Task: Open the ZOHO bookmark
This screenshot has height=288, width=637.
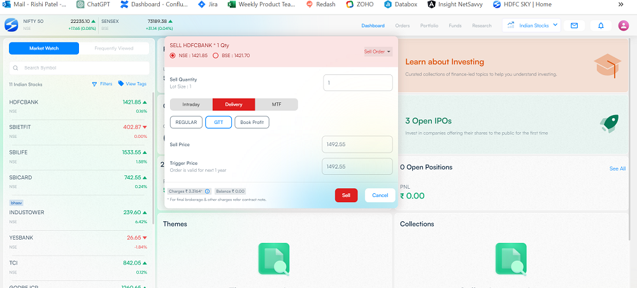Action: pos(359,4)
